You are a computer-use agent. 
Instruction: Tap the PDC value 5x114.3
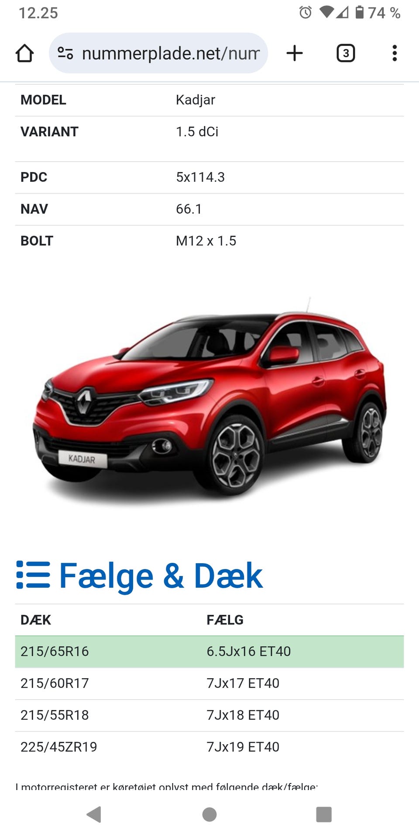pyautogui.click(x=200, y=177)
